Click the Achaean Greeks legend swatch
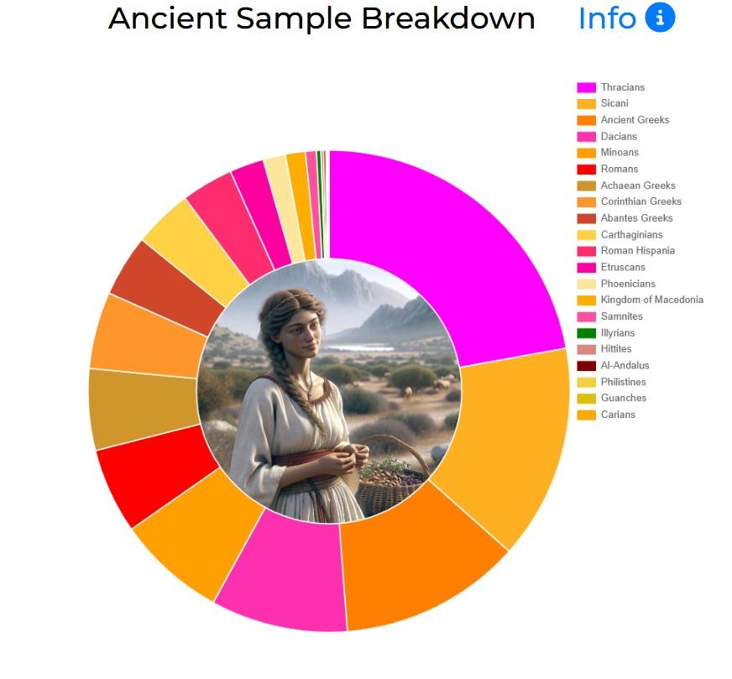The width and height of the screenshot is (732, 679). click(x=586, y=185)
